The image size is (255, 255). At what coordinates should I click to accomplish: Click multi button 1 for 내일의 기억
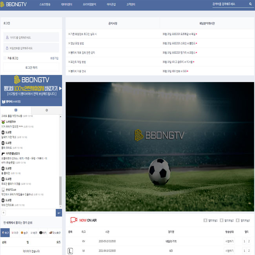pos(244,241)
